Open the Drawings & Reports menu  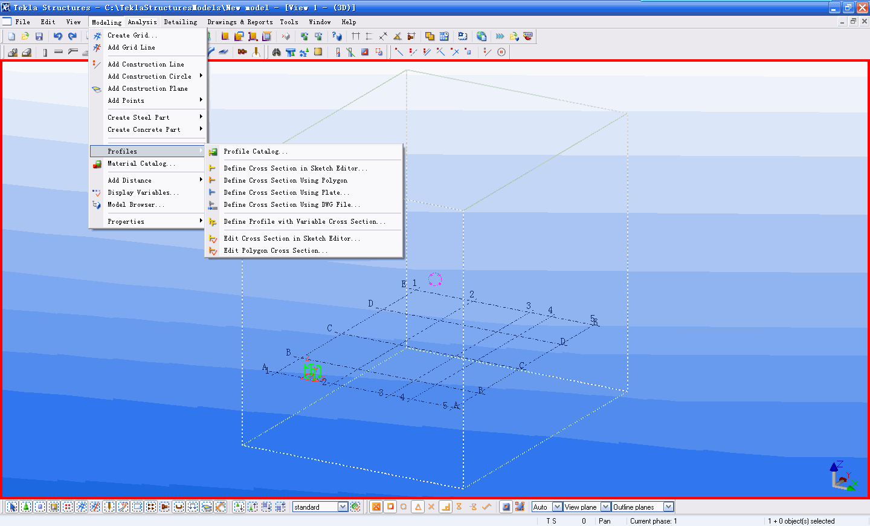[x=240, y=22]
